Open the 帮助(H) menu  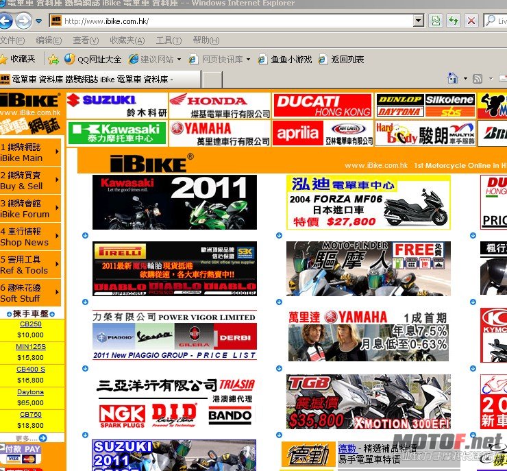206,40
